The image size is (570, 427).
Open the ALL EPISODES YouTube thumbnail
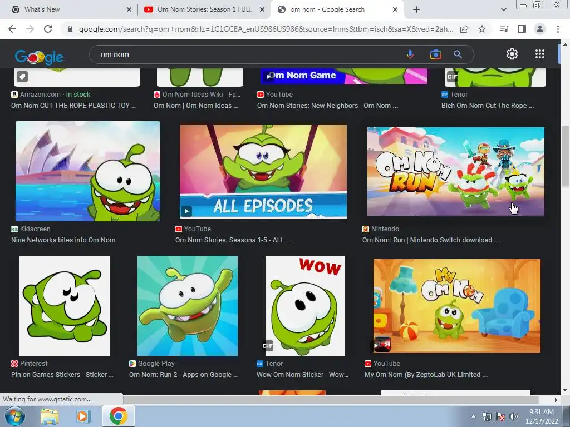point(263,171)
